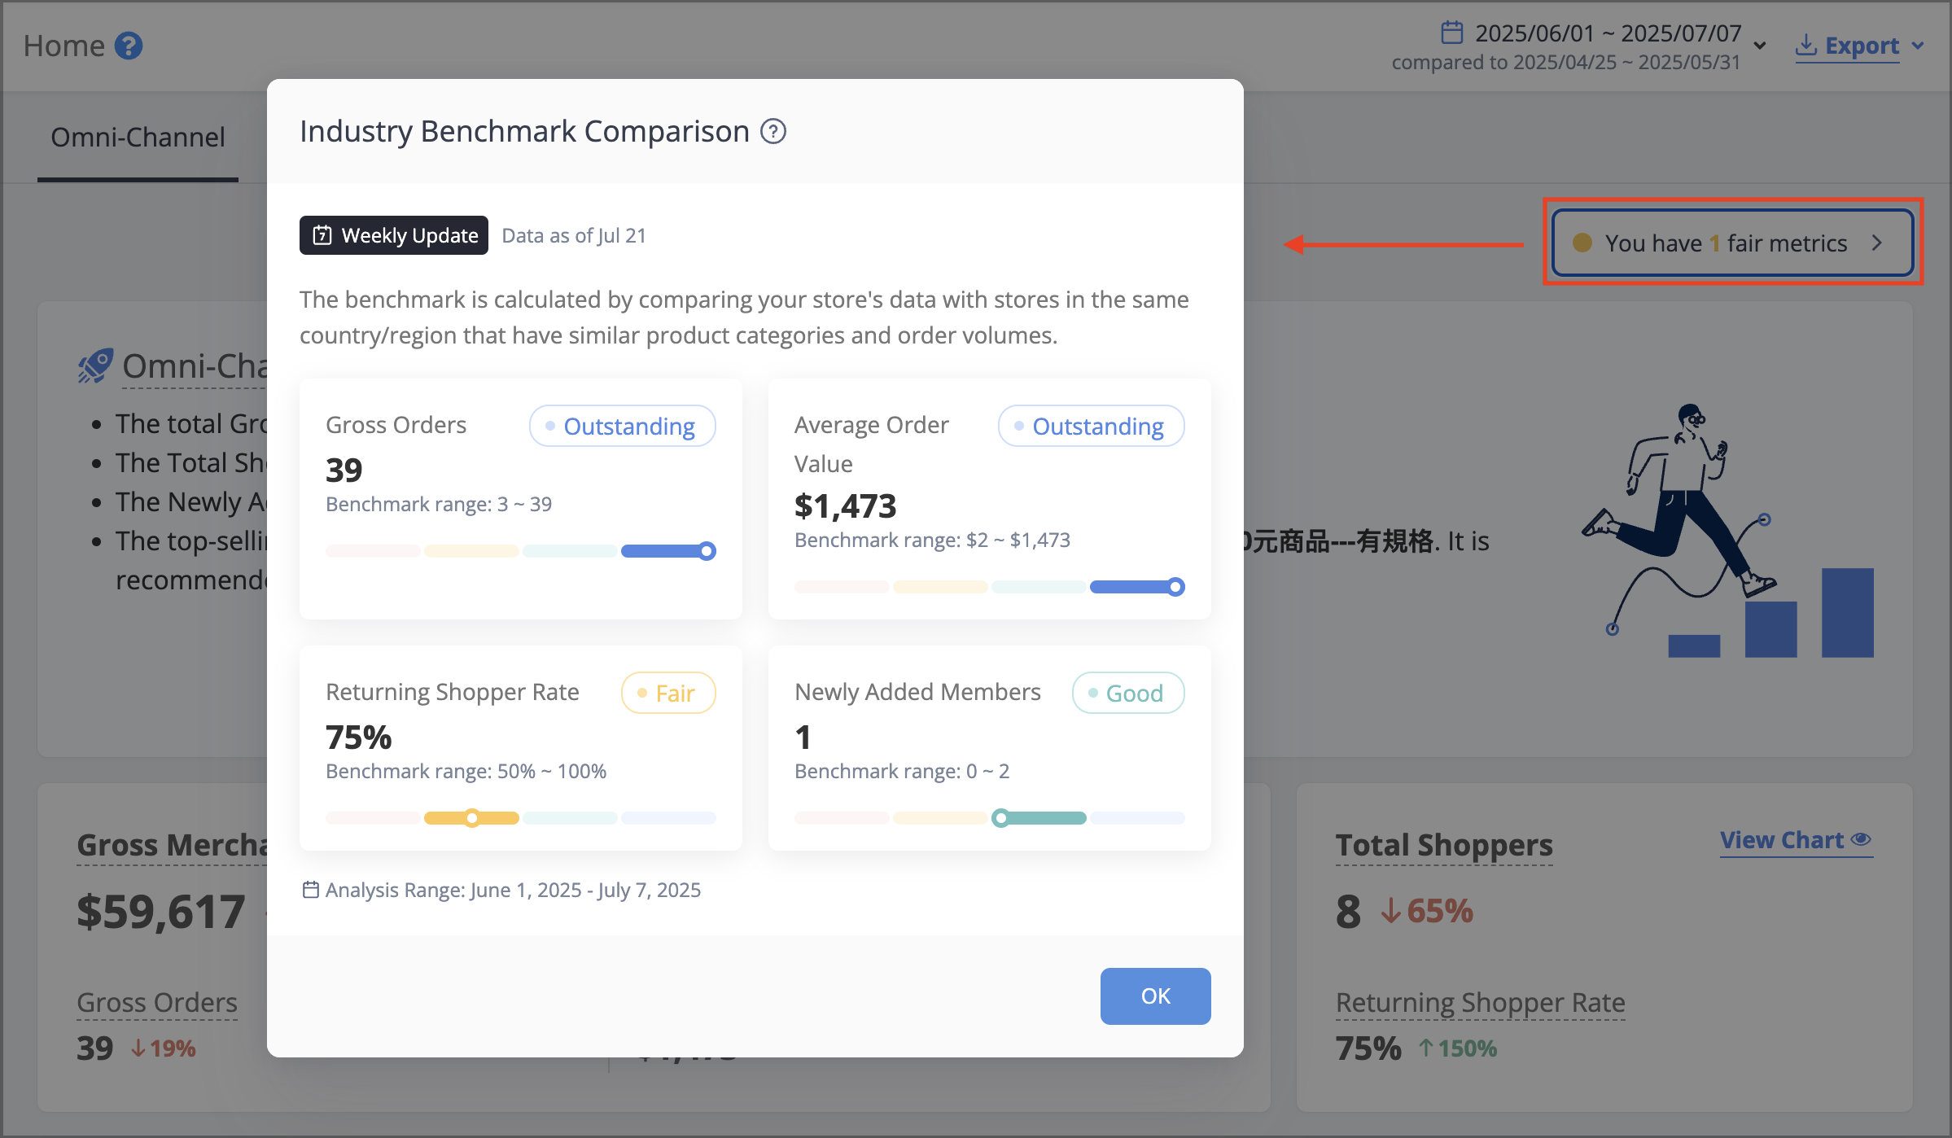Screen dimensions: 1952x1138
Task: Click the rocket icon beside Omni-Channel heading
Action: tap(95, 366)
